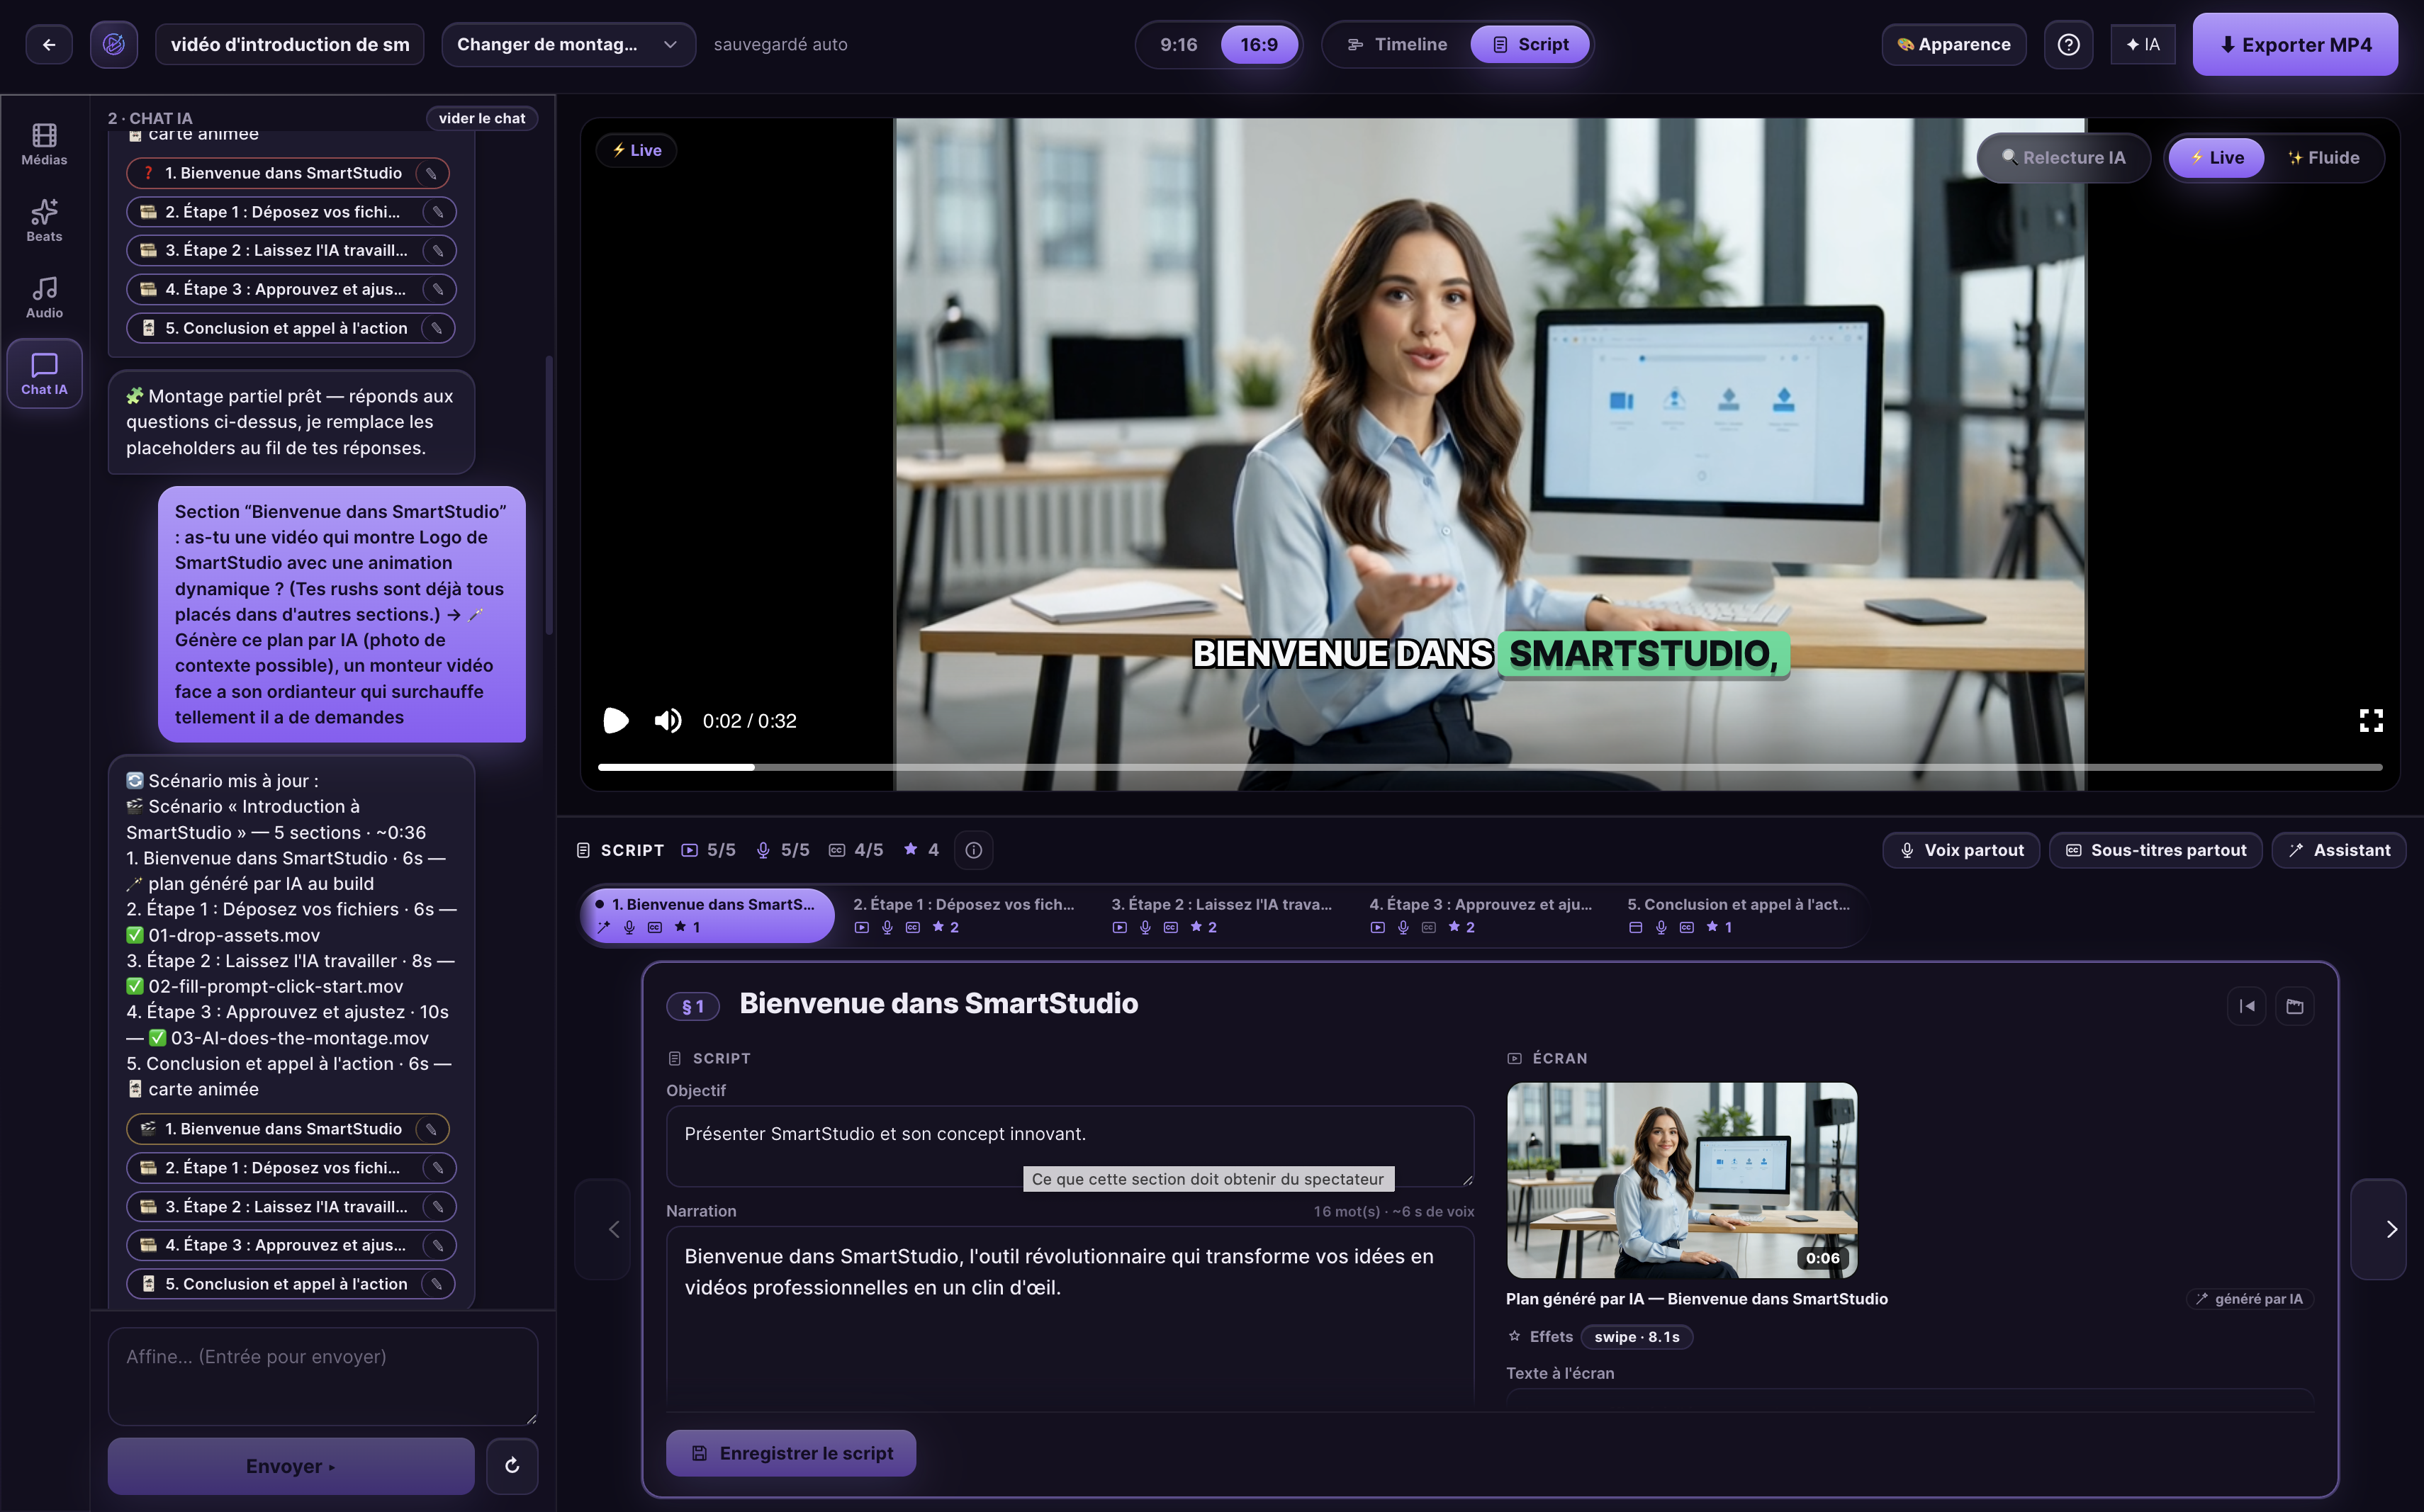Select section tab 2. Étape 1 : Déposez vos fich...
The image size is (2424, 1512).
(963, 915)
